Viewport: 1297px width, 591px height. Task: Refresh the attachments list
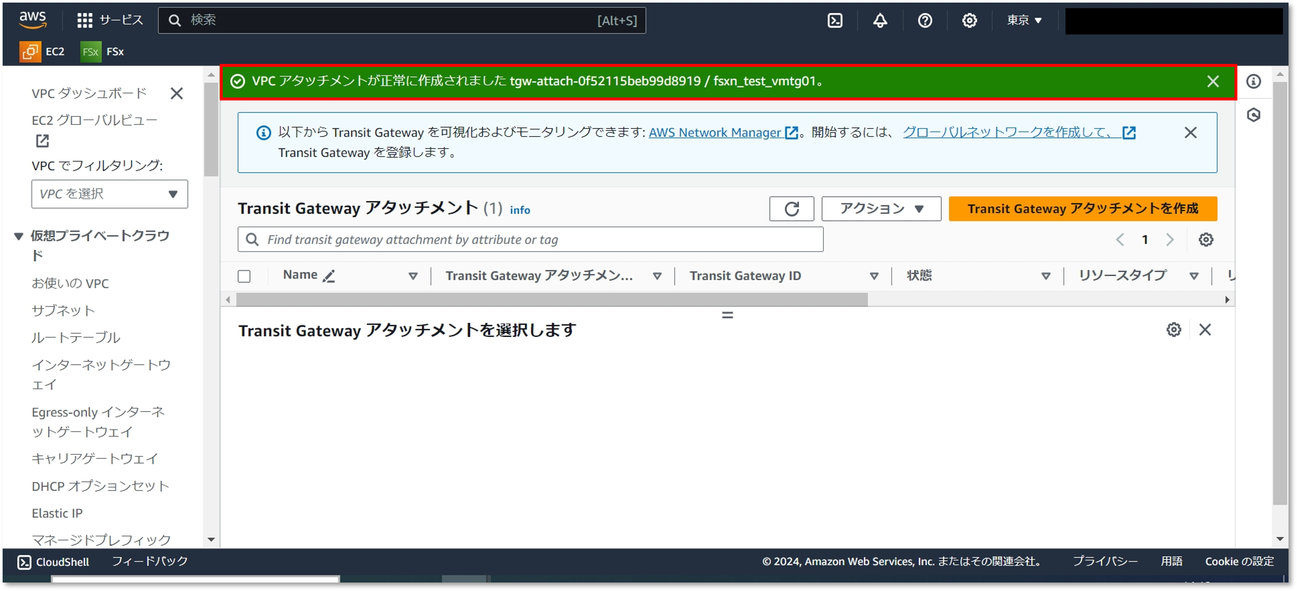(791, 209)
